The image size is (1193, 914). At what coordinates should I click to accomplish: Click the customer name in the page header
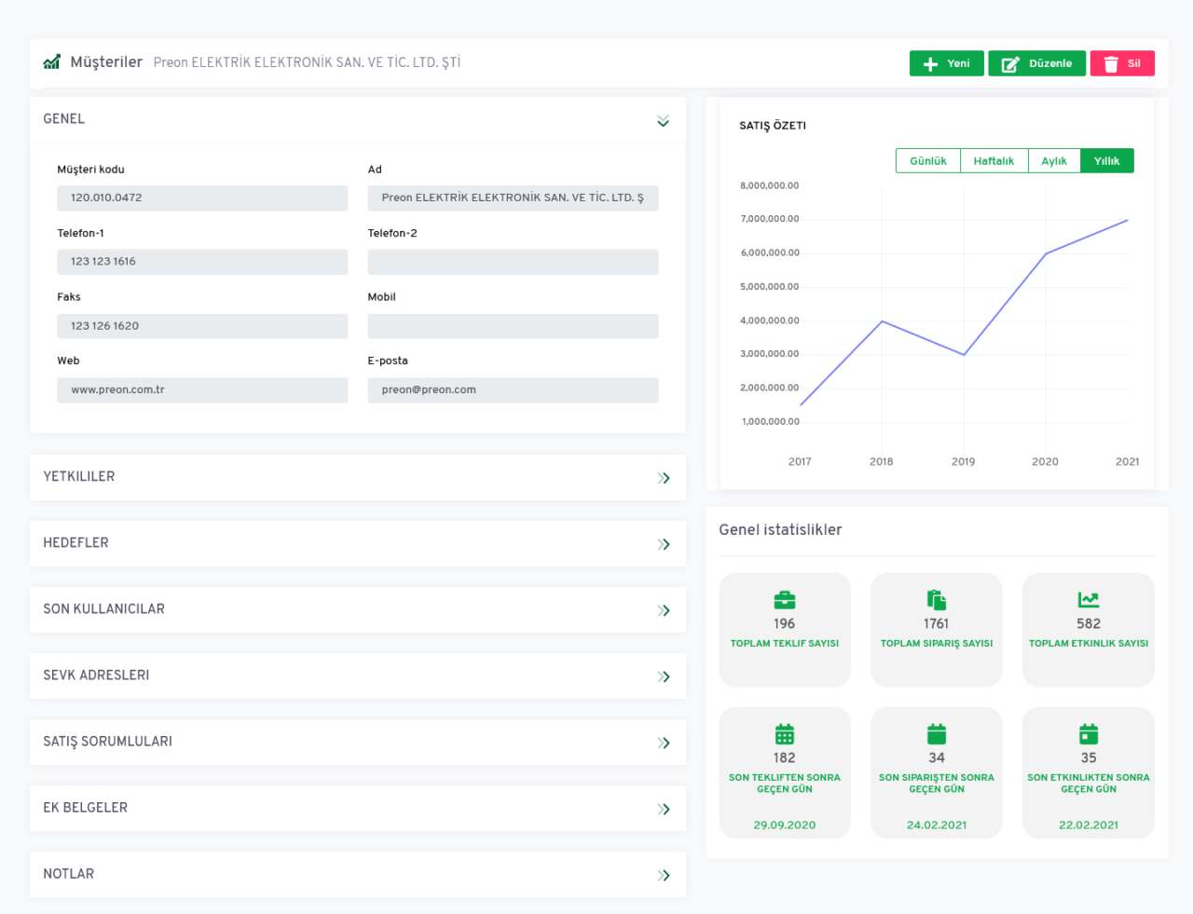click(x=307, y=62)
